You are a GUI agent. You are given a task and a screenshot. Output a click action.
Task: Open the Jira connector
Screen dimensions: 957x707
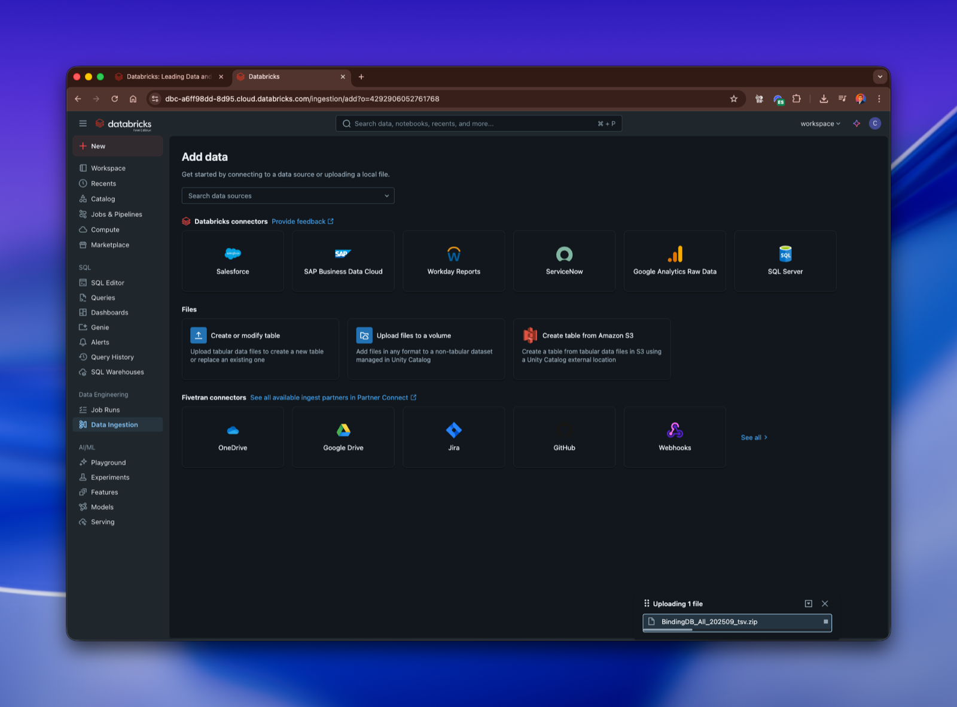tap(453, 436)
